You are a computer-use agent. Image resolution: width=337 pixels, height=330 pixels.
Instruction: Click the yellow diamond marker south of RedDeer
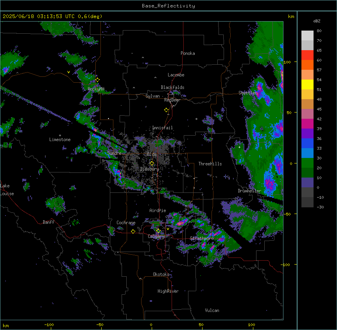click(166, 110)
